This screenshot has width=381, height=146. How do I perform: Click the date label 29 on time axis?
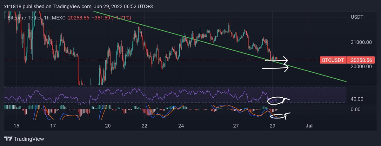pos(272,126)
